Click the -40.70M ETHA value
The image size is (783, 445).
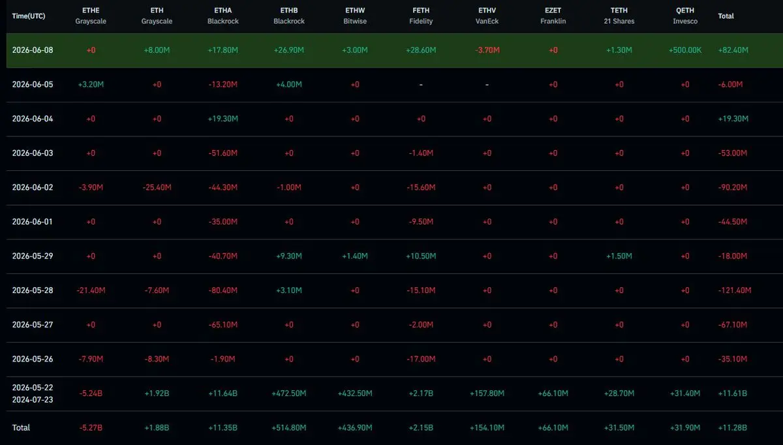[223, 256]
